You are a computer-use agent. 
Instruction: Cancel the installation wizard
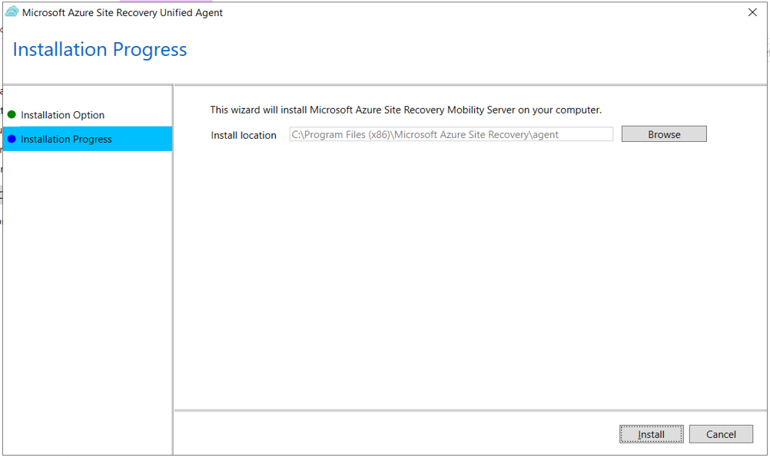[x=721, y=434]
